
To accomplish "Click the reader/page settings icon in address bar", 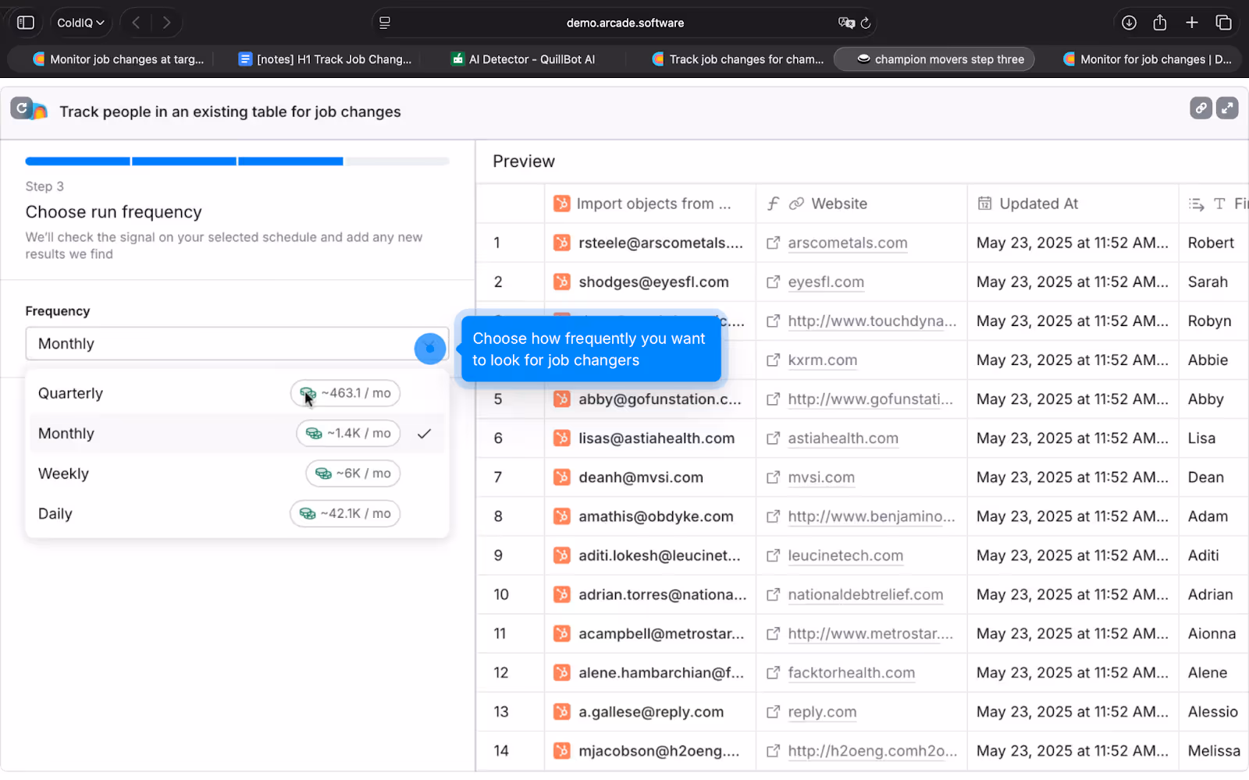I will coord(385,23).
